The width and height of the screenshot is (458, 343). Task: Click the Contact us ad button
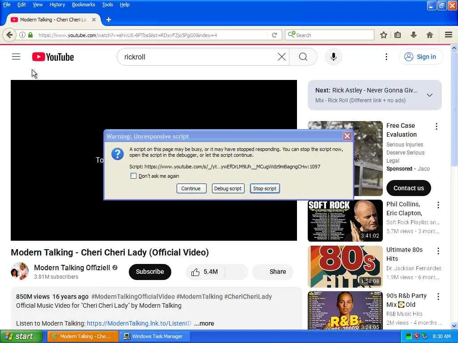point(409,188)
